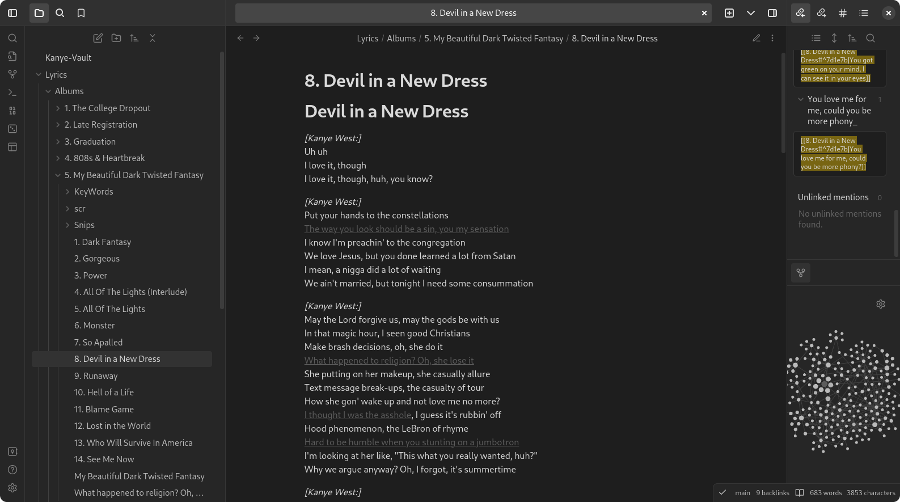Show the backlinks panel tab
This screenshot has height=502, width=900.
800,13
